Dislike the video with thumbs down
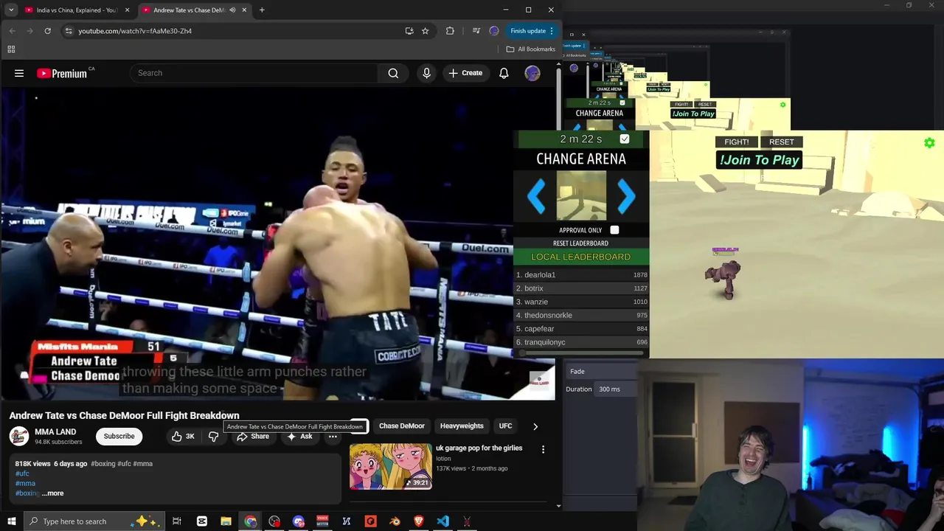The height and width of the screenshot is (531, 944). (x=213, y=437)
